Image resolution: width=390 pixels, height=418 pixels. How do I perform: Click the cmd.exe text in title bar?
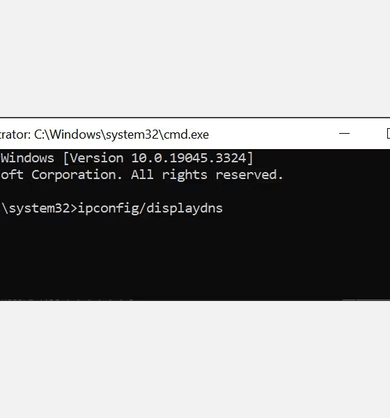pos(186,134)
